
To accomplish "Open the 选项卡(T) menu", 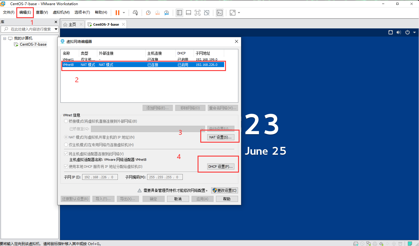I will [x=82, y=12].
